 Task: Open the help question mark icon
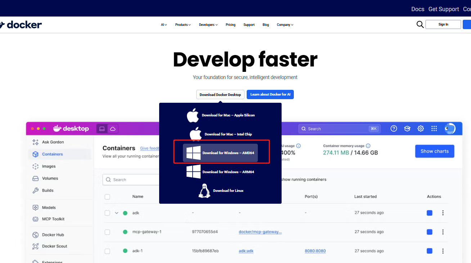pos(394,129)
